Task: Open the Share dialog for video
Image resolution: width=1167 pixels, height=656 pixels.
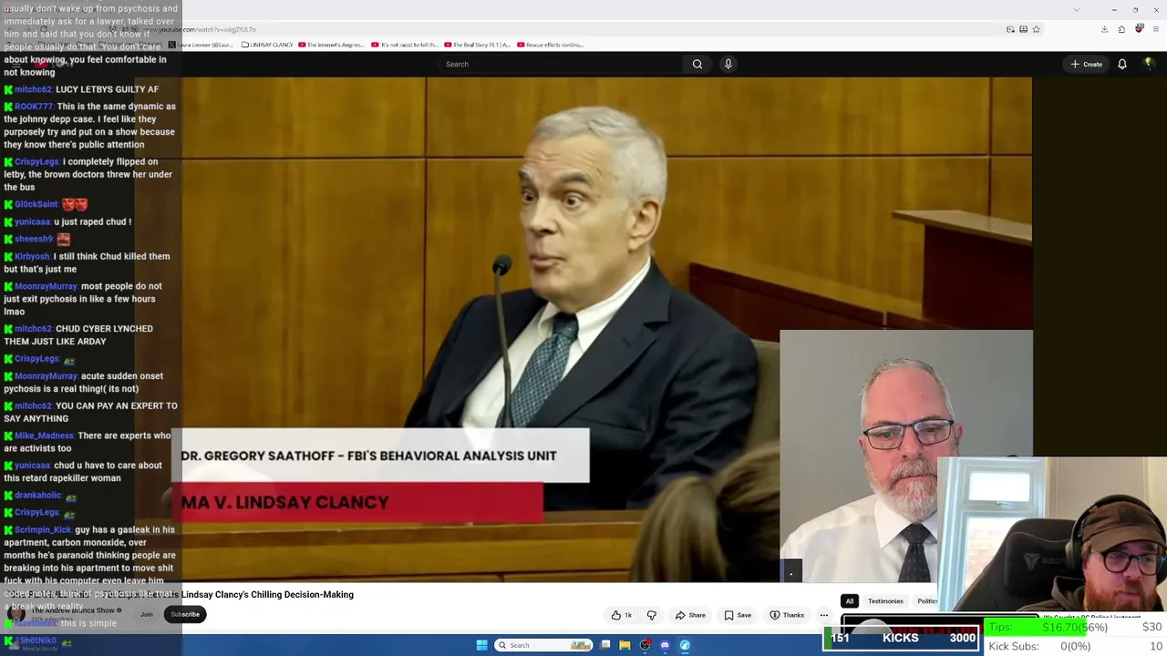Action: pyautogui.click(x=690, y=615)
